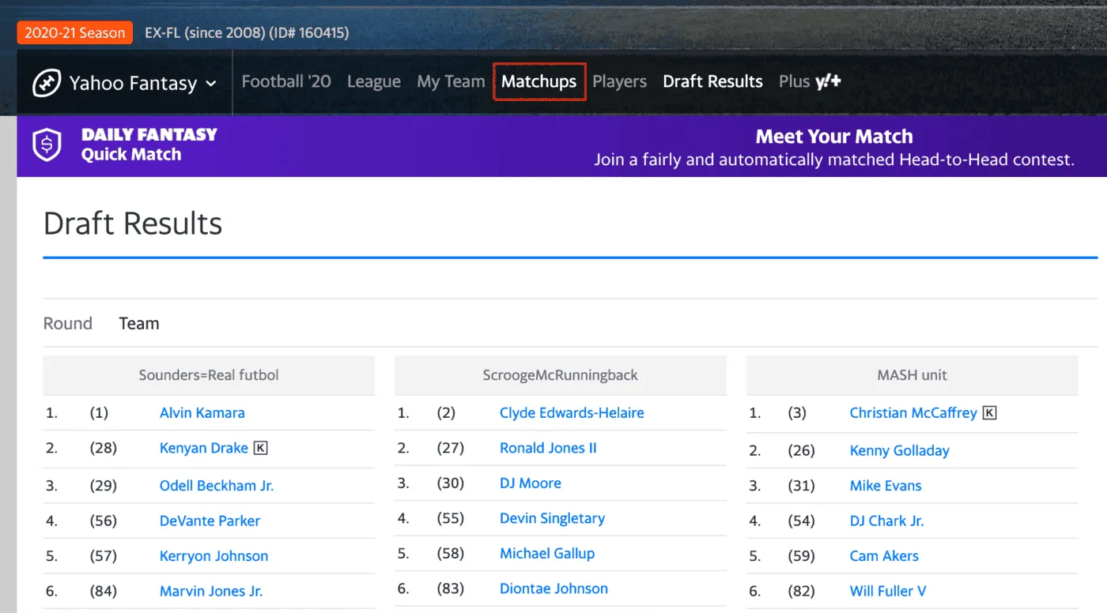The image size is (1107, 613).
Task: Open Cam Akers player link
Action: (884, 555)
